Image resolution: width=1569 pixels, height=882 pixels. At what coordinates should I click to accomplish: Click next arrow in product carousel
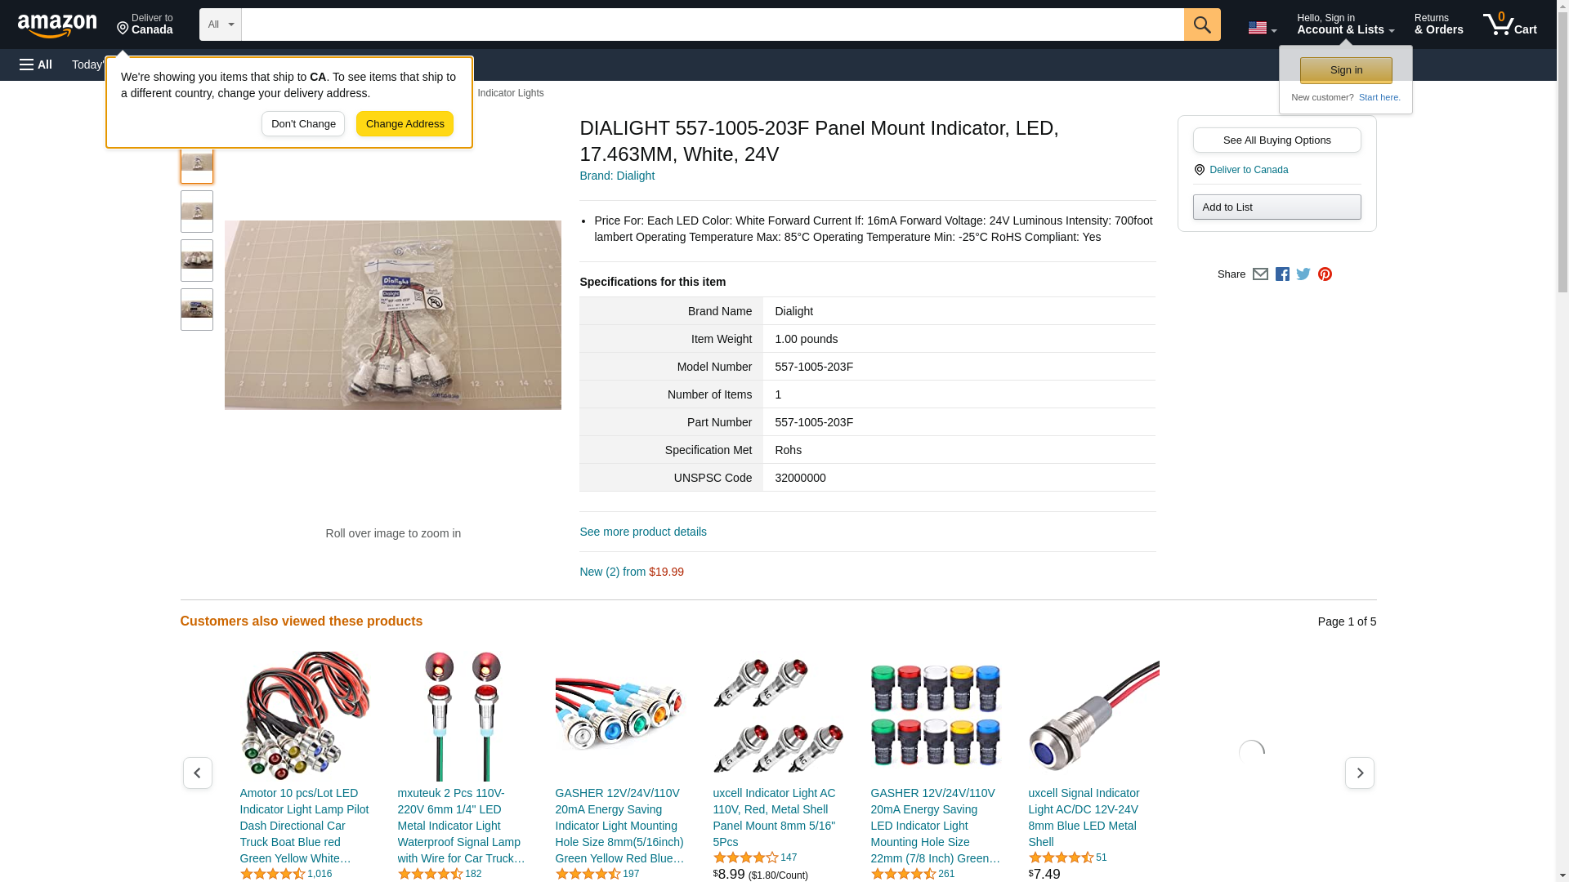pyautogui.click(x=1359, y=773)
